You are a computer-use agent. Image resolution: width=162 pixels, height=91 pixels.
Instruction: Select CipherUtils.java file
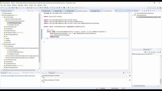pyautogui.click(x=13, y=50)
